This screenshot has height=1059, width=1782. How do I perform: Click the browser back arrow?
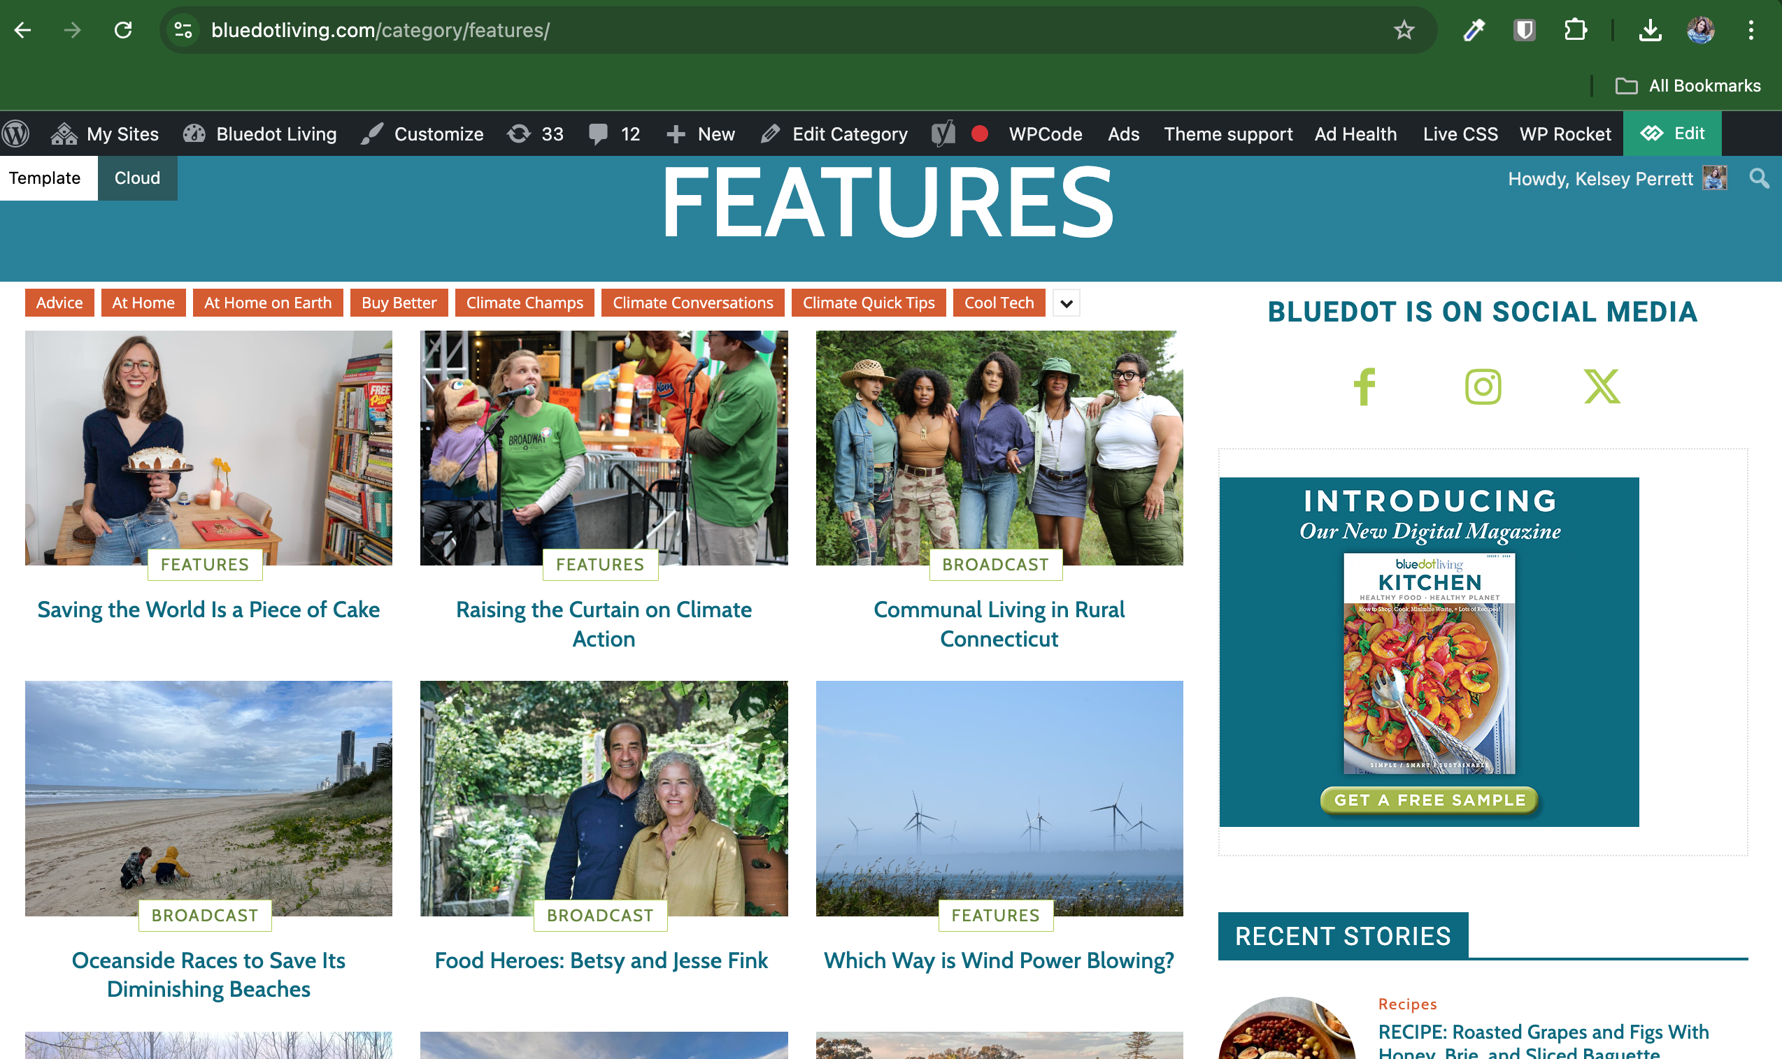coord(23,30)
